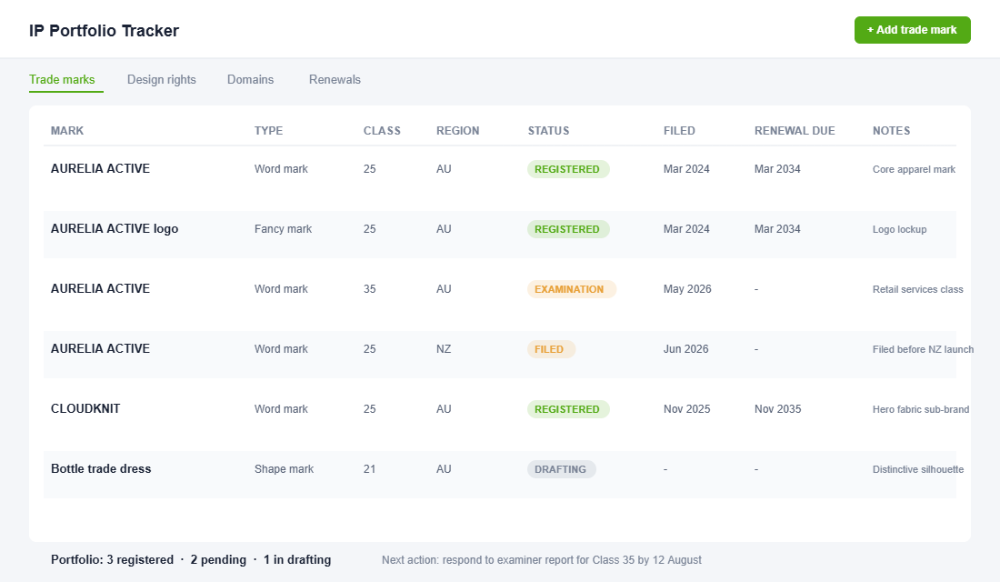
Task: Click the Core apparel mark note
Action: [914, 169]
